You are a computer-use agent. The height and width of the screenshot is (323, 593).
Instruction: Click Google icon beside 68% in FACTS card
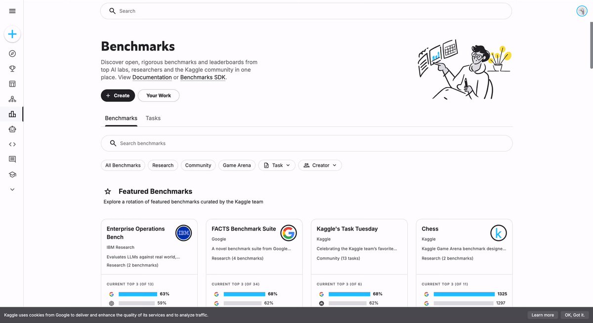pyautogui.click(x=216, y=294)
